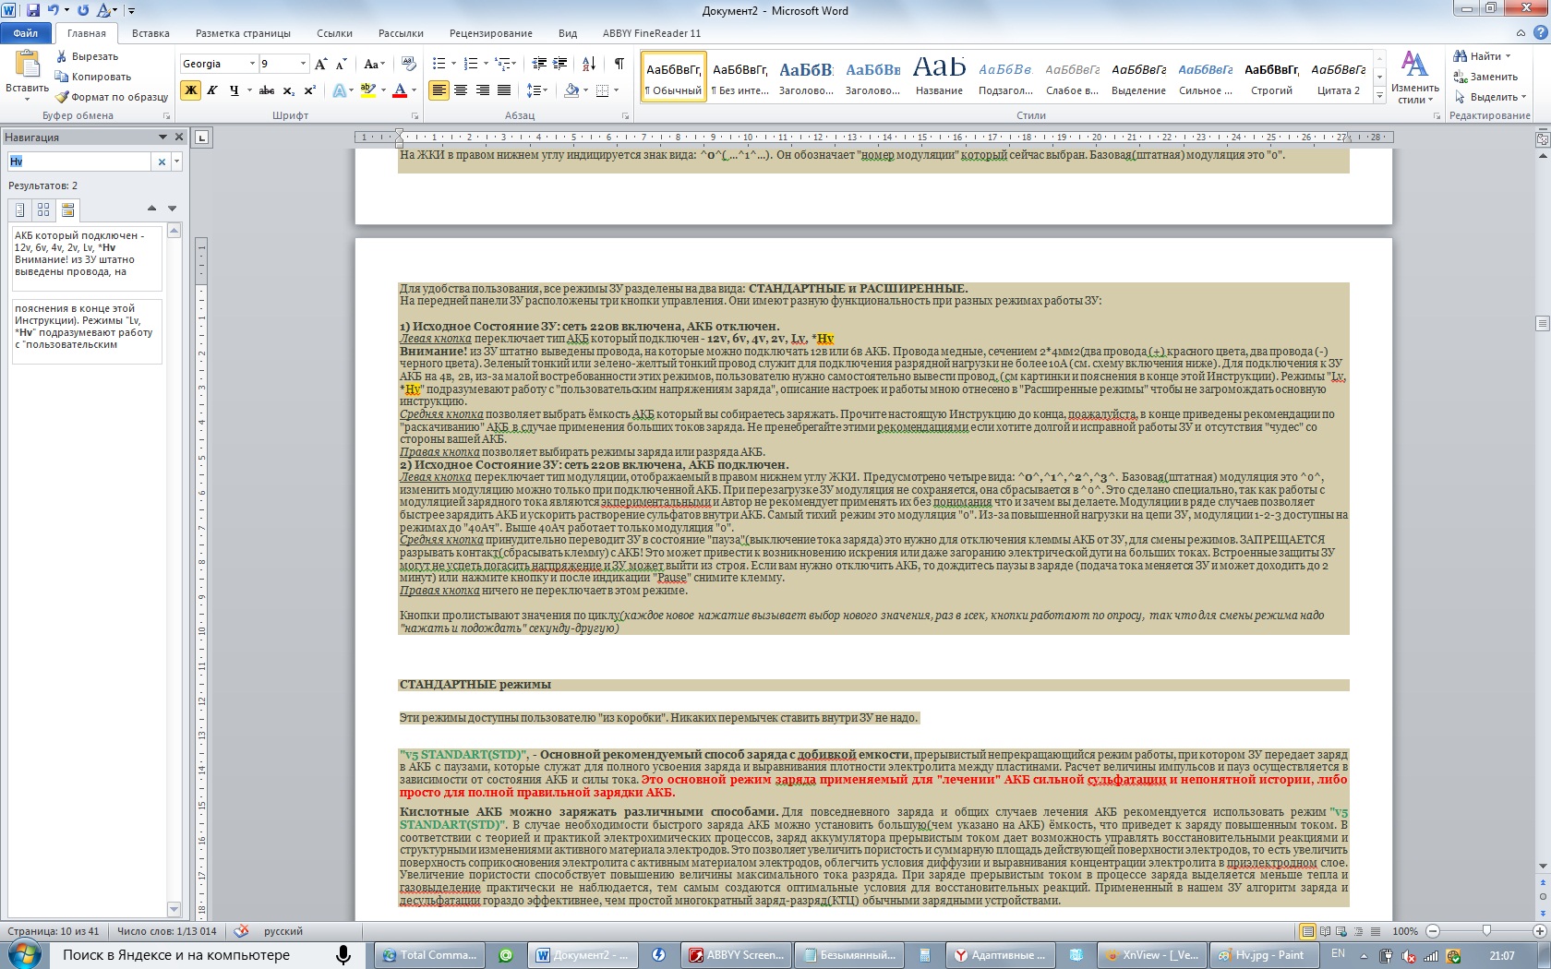Click the Заменить button
The image size is (1551, 969).
[x=1485, y=77]
